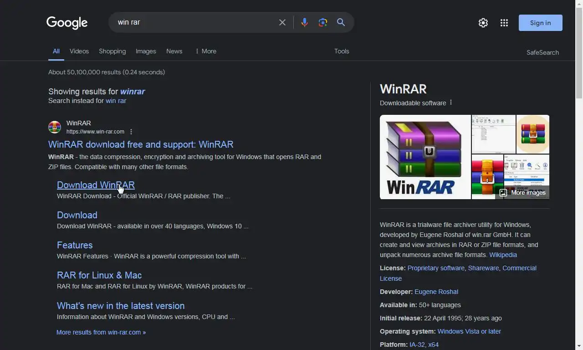Open SafeSearch settings
The width and height of the screenshot is (583, 350).
coord(542,52)
